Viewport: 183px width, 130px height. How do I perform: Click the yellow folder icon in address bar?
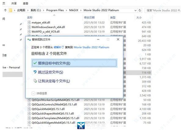[x=11, y=10]
